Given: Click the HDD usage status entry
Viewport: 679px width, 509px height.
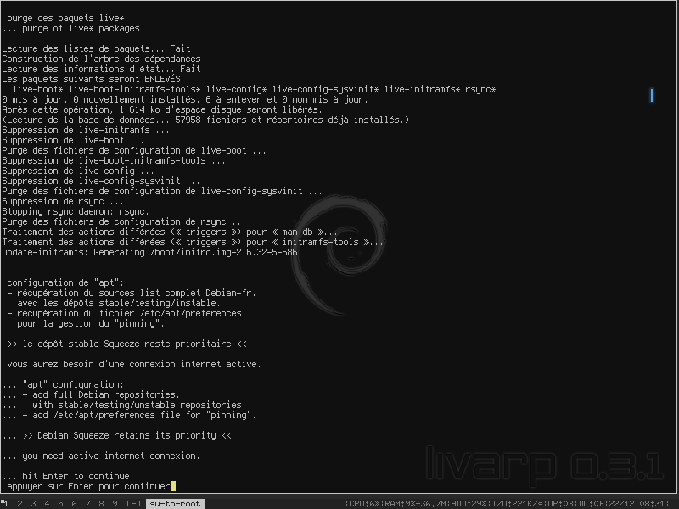Looking at the screenshot, I should click(x=469, y=504).
